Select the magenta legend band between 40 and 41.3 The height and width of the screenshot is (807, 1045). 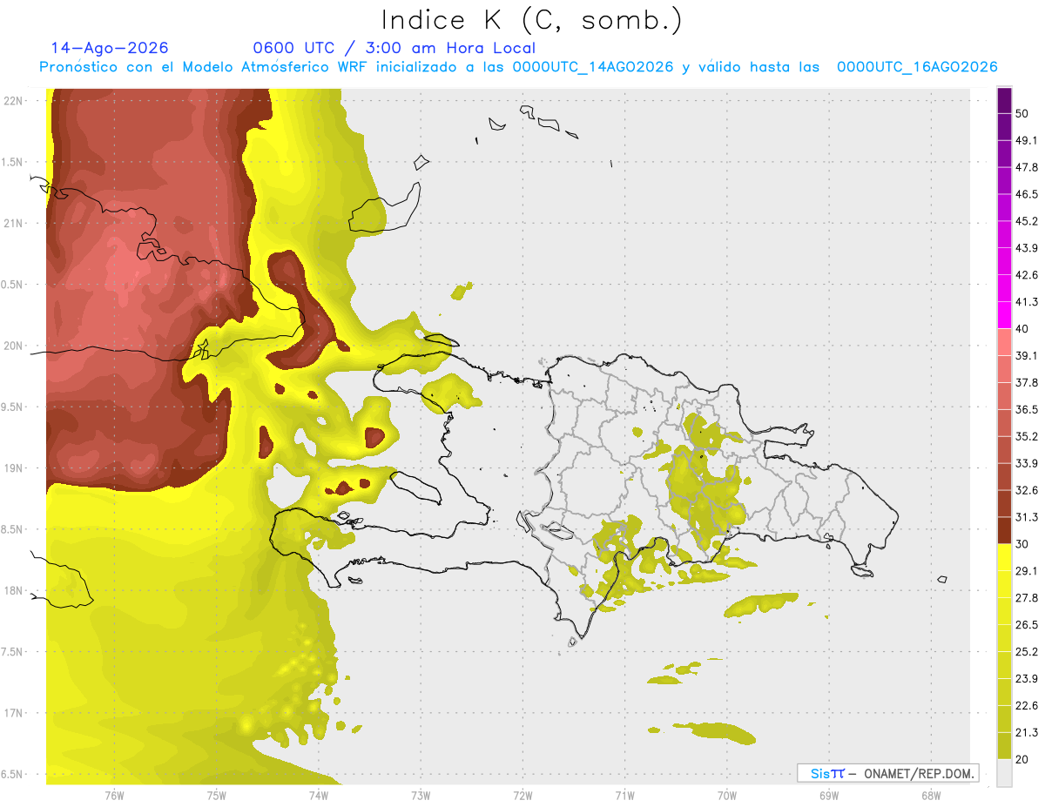(x=1004, y=315)
